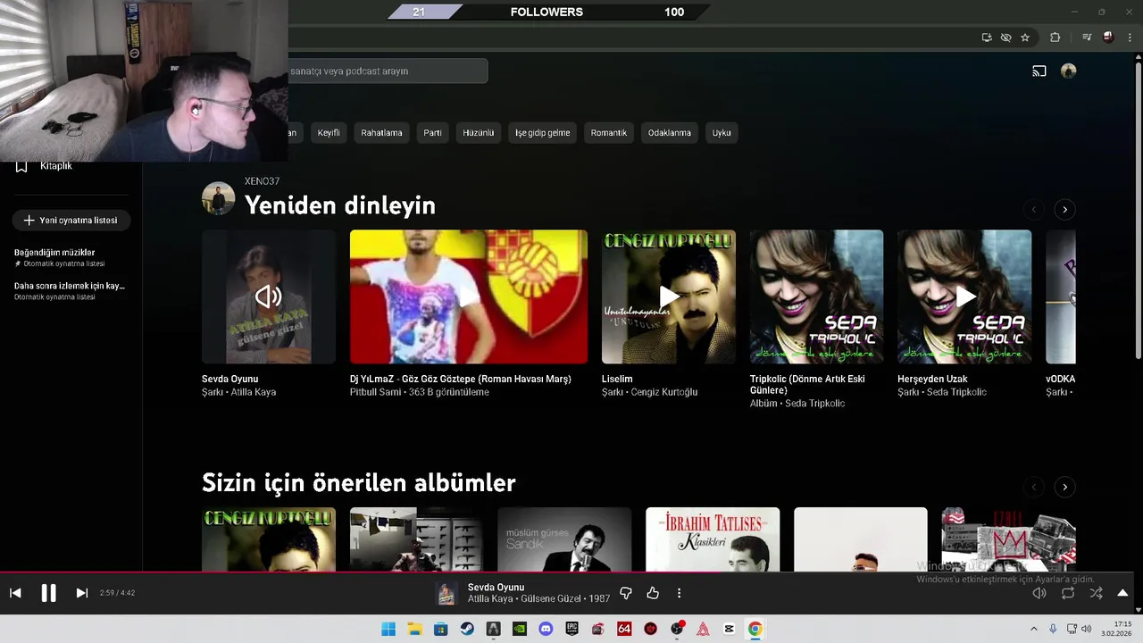Open Epic Games Launcher from the taskbar
This screenshot has height=643, width=1143.
tap(571, 629)
